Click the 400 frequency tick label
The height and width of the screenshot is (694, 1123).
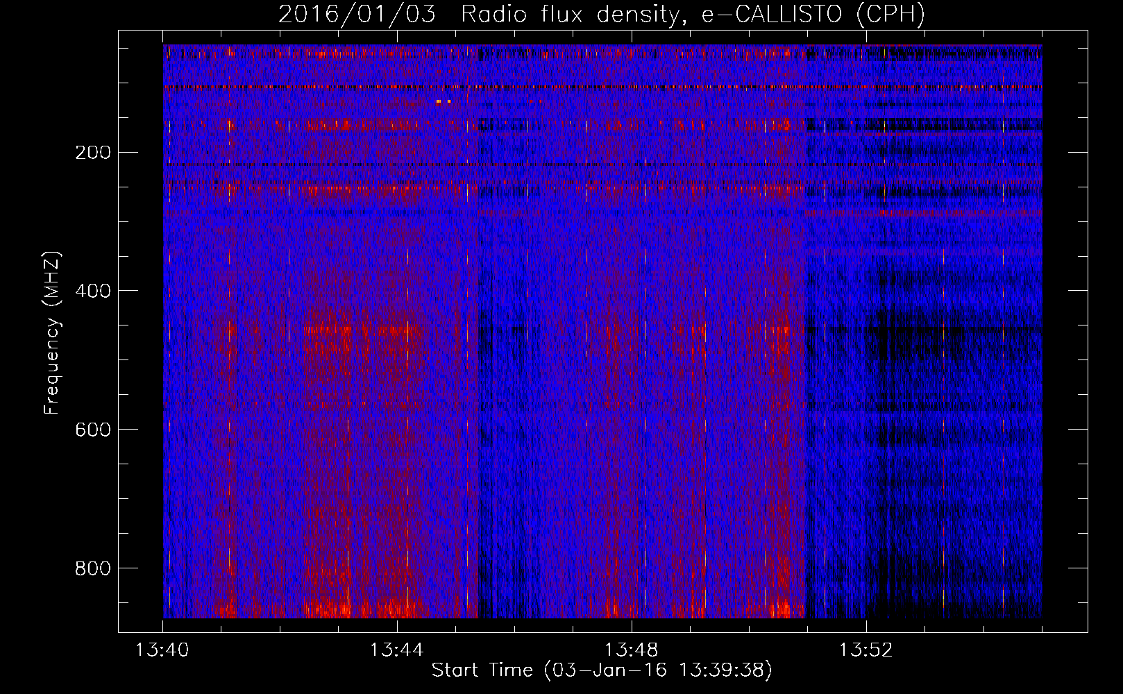point(93,291)
